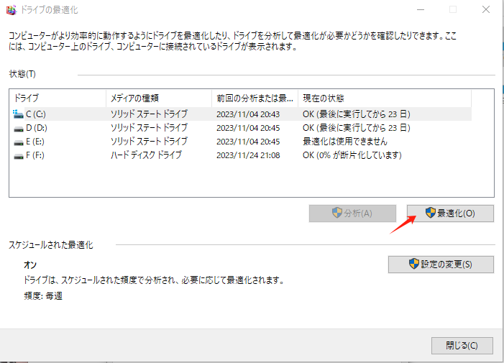The height and width of the screenshot is (363, 504).
Task: Click the shield icon on 設定の変更(S) button
Action: [414, 264]
